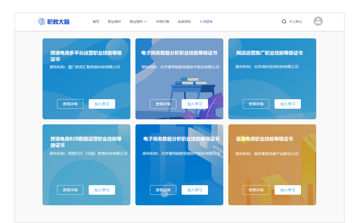Go to the 首页 nav item
The image size is (359, 223).
pos(96,22)
